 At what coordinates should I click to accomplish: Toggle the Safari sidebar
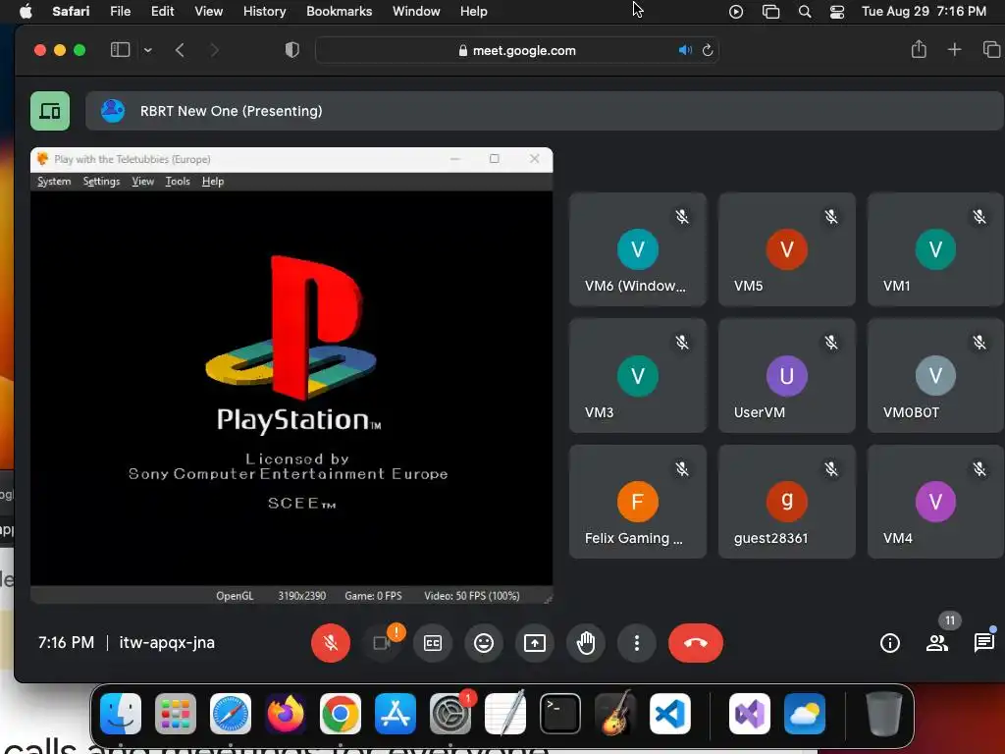click(121, 50)
